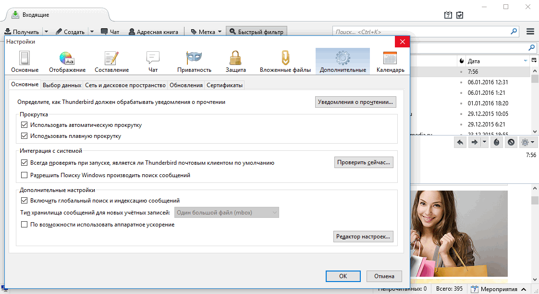Click the Всего: 395 status bar entry
This screenshot has height=294, width=539.
pos(449,289)
